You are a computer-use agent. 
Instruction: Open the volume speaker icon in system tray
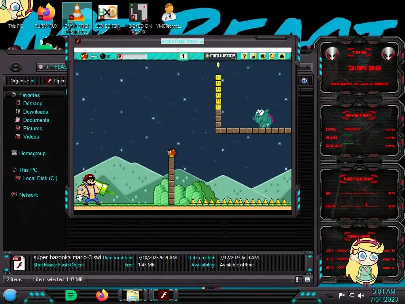[361, 295]
